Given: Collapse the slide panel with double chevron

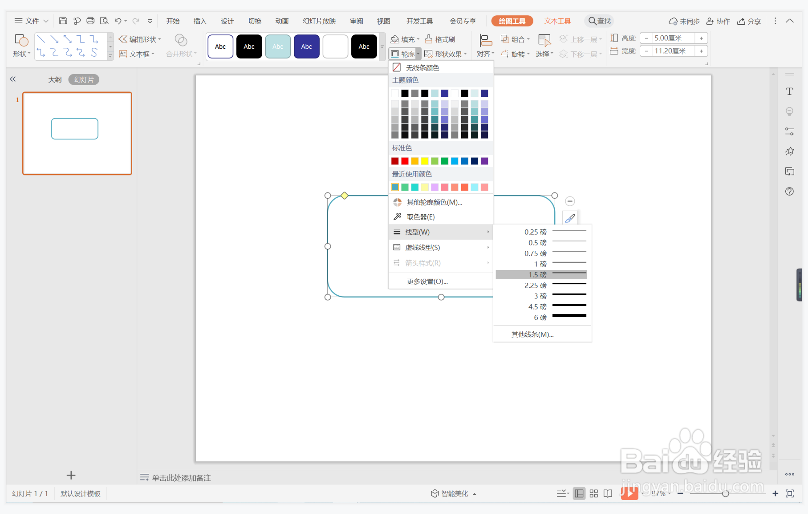Looking at the screenshot, I should tap(13, 79).
